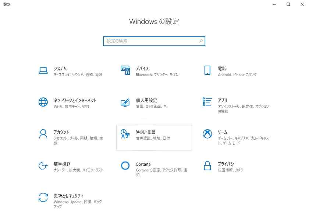Screen dimensions: 309x218
Task: Click the 設定 title bar label
Action: click(7, 4)
